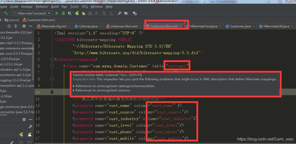Open the Help menu

109,6
